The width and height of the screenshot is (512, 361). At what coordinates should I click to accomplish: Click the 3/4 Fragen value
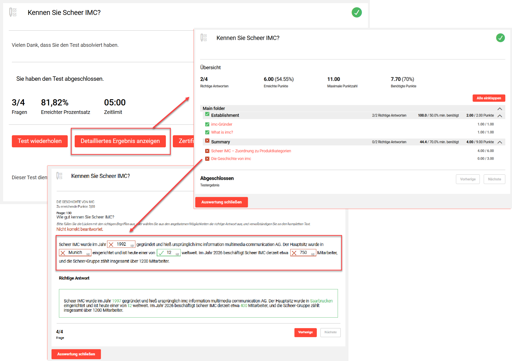18,102
